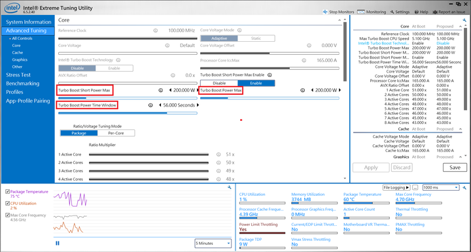Collapse Core group in proposed panel

tap(460, 26)
